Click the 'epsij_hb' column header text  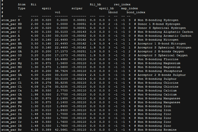[x=106, y=8]
